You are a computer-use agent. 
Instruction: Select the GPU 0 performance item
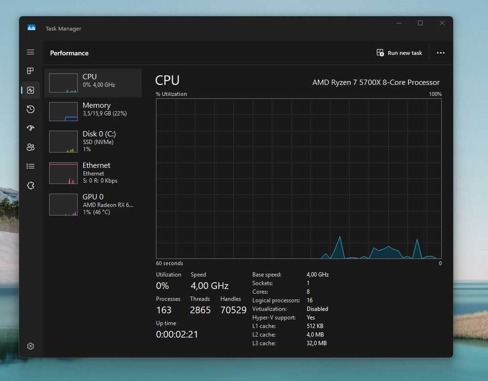(93, 204)
